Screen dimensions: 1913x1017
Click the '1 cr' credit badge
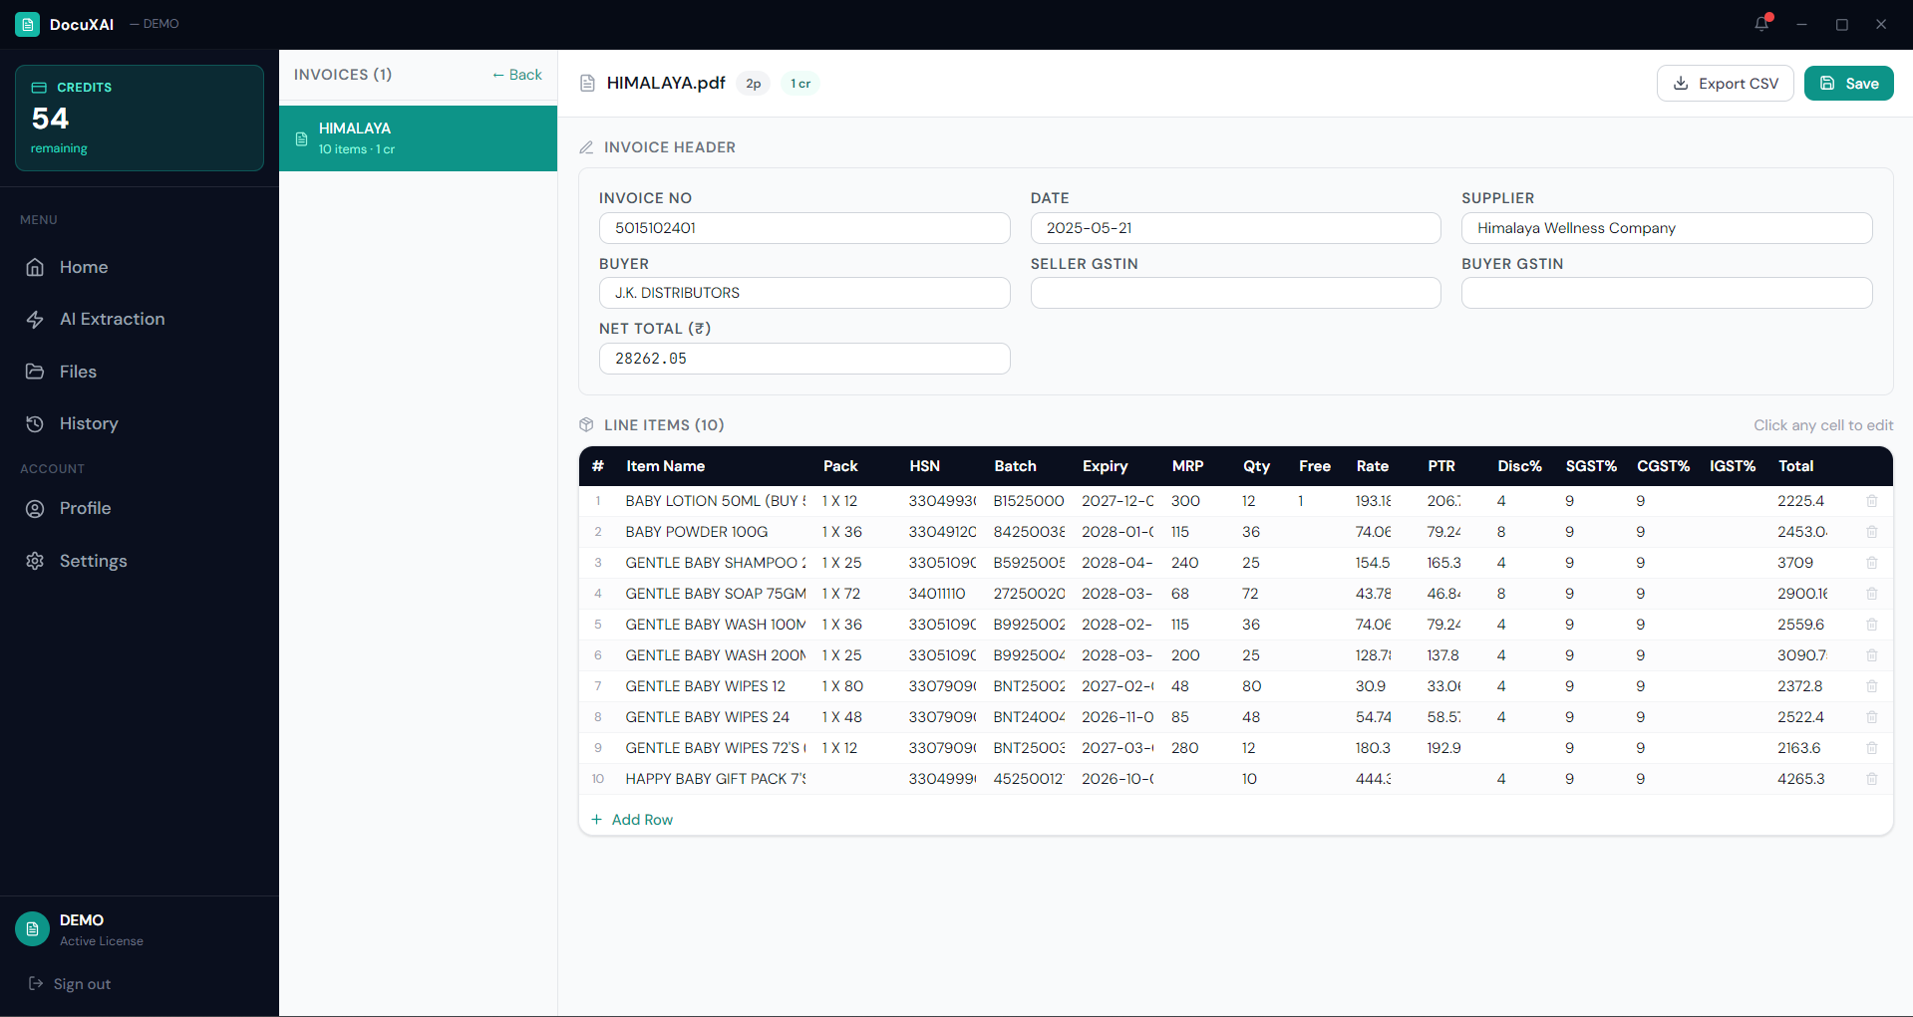click(800, 84)
